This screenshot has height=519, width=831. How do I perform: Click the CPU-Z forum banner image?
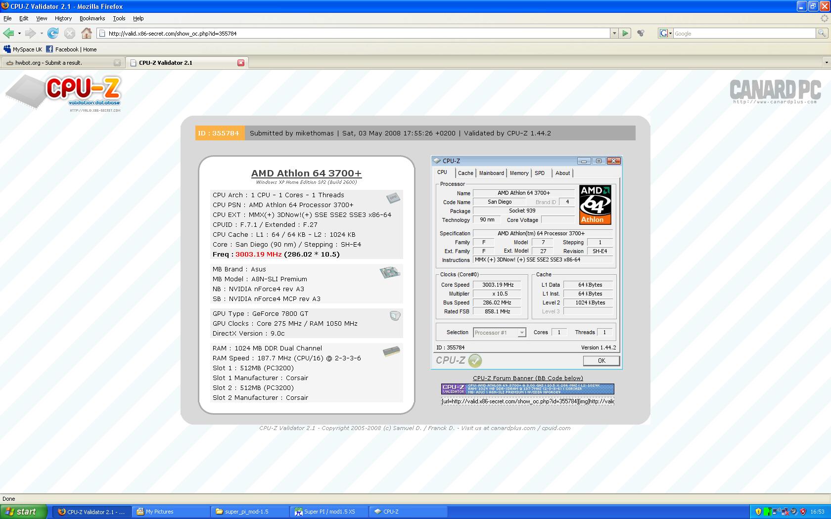pos(528,389)
